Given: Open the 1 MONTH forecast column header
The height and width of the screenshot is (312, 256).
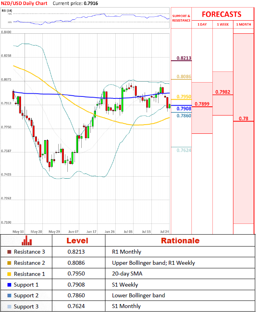Looking at the screenshot, I should click(x=243, y=25).
